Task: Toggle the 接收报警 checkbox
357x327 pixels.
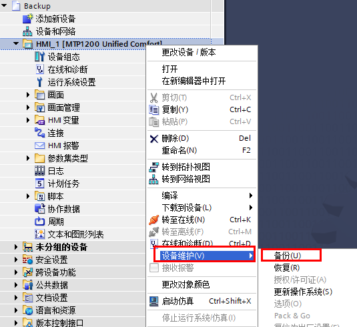Action: click(154, 268)
